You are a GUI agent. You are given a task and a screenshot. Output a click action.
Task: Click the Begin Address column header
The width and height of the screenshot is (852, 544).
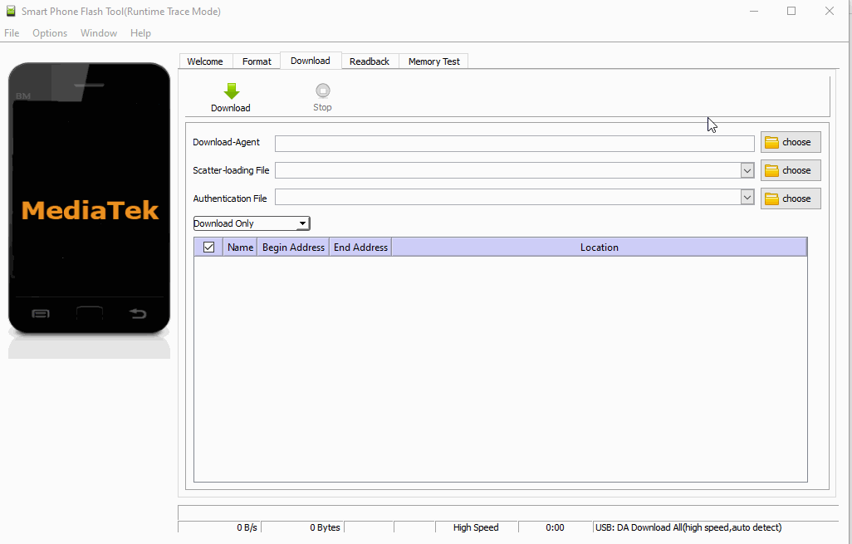click(293, 247)
